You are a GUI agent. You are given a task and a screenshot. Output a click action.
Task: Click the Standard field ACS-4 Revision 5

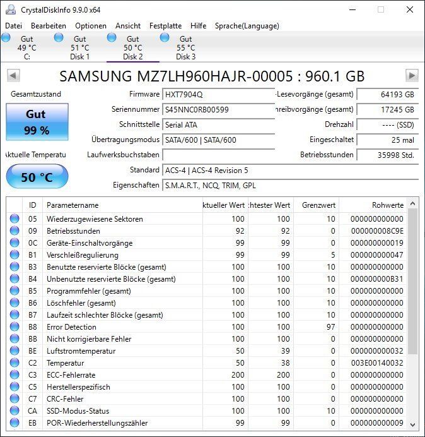tap(290, 171)
